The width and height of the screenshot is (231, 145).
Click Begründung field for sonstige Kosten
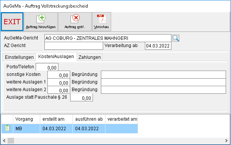tap(163, 74)
